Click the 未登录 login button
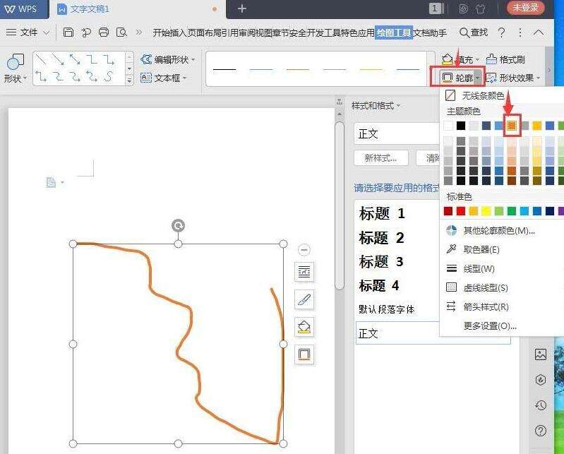This screenshot has width=564, height=454. click(x=525, y=8)
